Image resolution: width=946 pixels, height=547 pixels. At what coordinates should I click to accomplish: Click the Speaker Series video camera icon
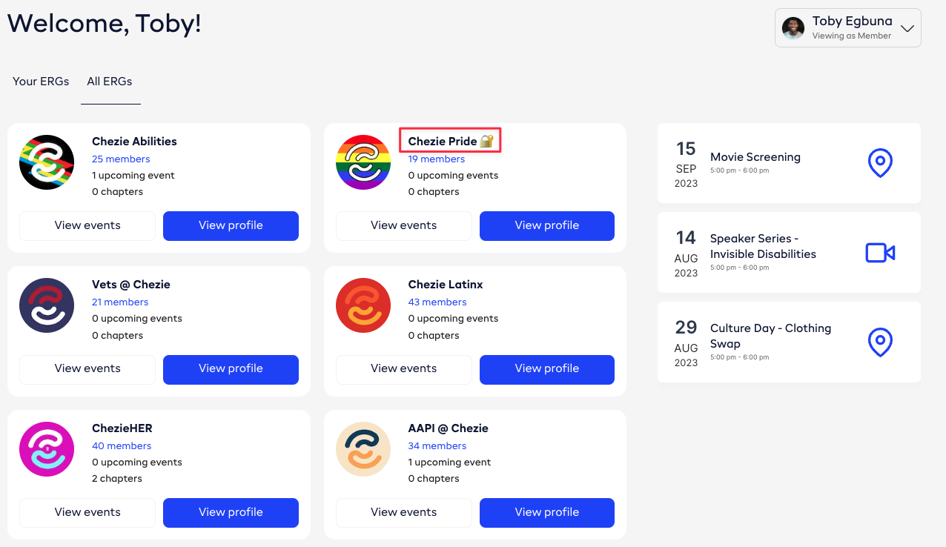(x=880, y=253)
